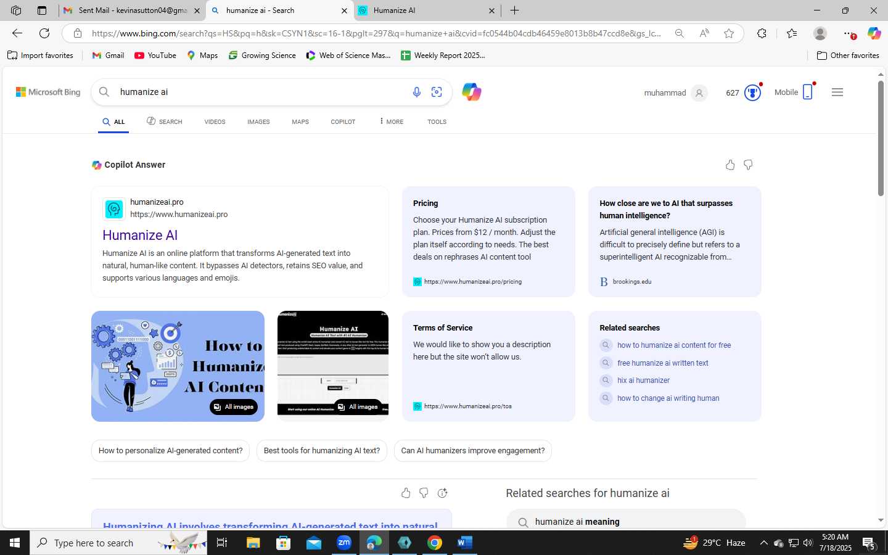The height and width of the screenshot is (555, 888).
Task: Open the brookings.edu AI intelligence card
Action: pos(675,242)
